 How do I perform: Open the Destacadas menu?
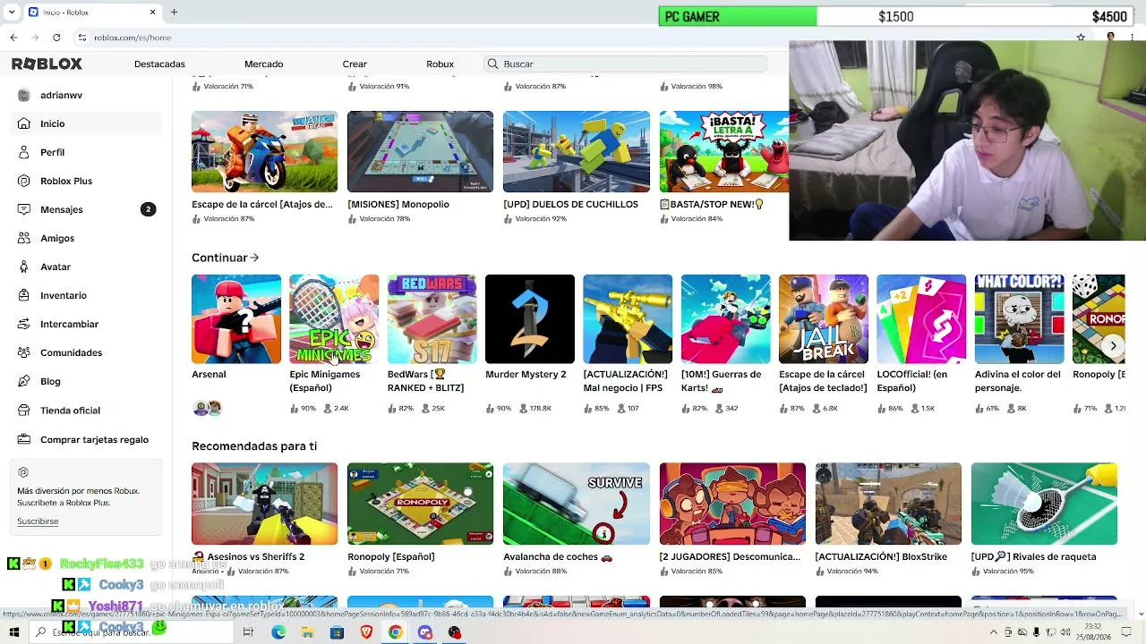pyautogui.click(x=159, y=64)
